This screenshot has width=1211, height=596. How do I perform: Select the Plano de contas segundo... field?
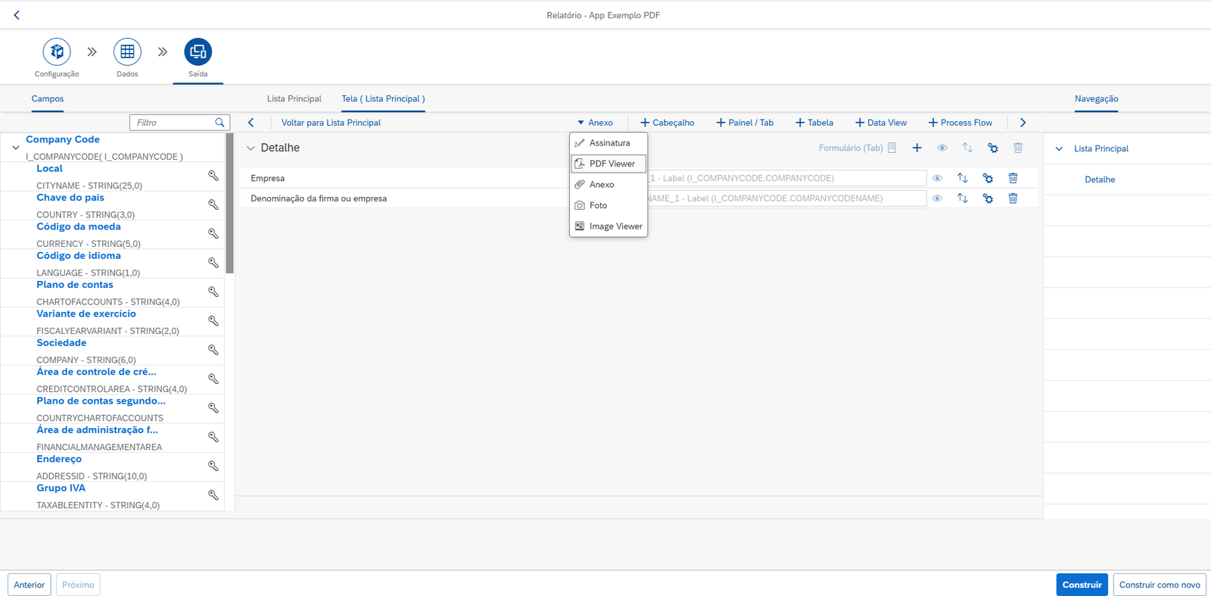(x=101, y=401)
